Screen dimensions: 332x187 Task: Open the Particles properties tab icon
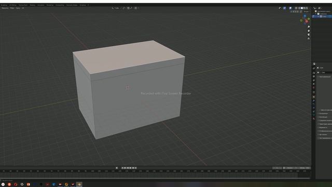click(314, 104)
